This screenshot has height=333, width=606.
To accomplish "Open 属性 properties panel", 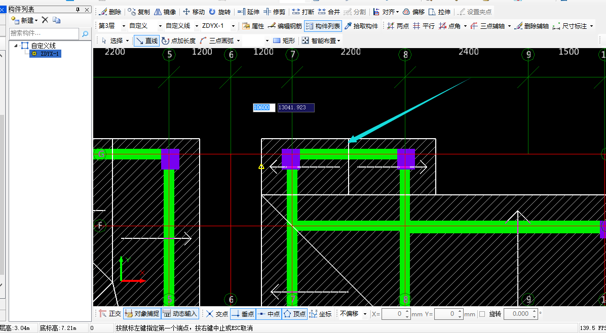I will 253,26.
